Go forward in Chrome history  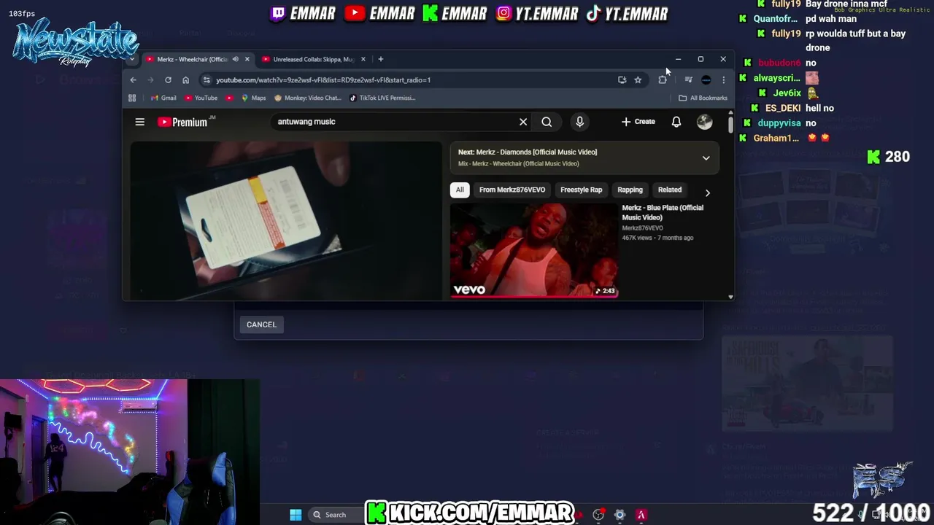tap(150, 80)
